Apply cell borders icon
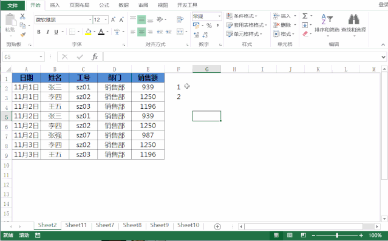388x241 pixels. 72,32
